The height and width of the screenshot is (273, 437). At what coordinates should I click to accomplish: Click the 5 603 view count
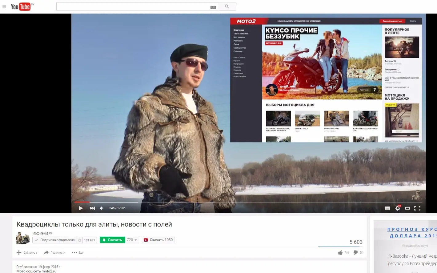click(x=356, y=242)
